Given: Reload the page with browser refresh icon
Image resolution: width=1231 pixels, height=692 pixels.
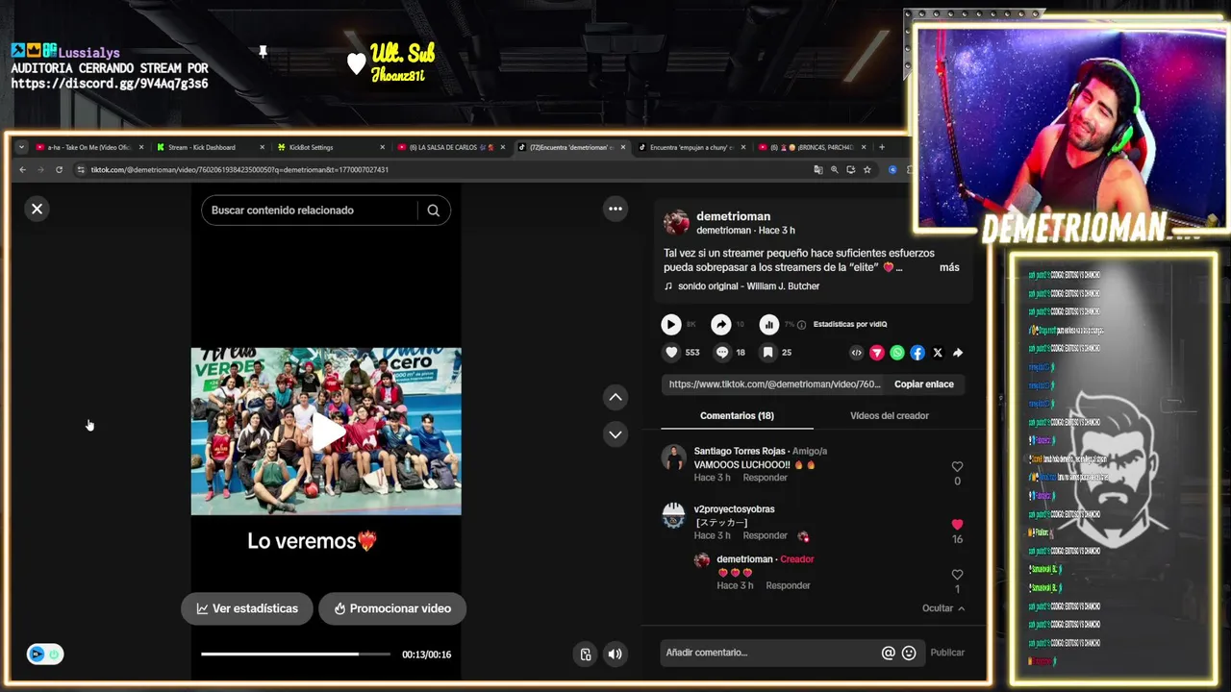Looking at the screenshot, I should pyautogui.click(x=59, y=170).
